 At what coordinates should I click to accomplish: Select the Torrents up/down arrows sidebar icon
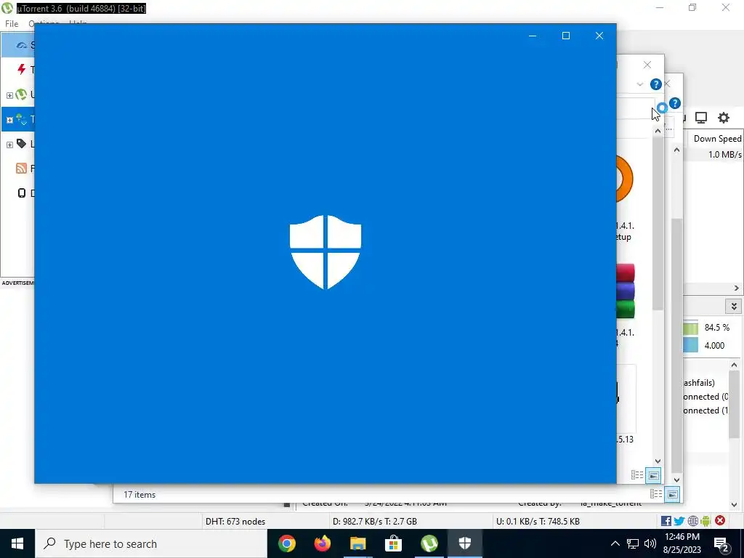21,119
